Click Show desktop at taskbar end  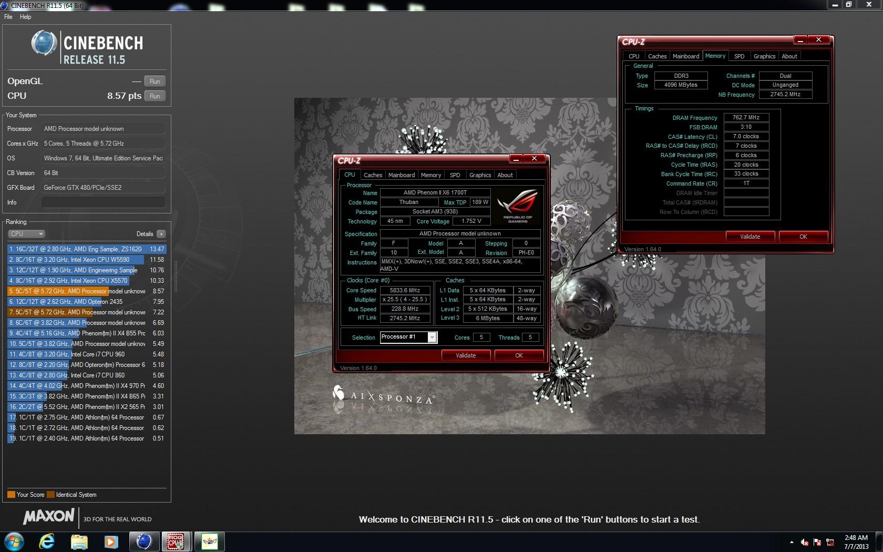click(879, 541)
